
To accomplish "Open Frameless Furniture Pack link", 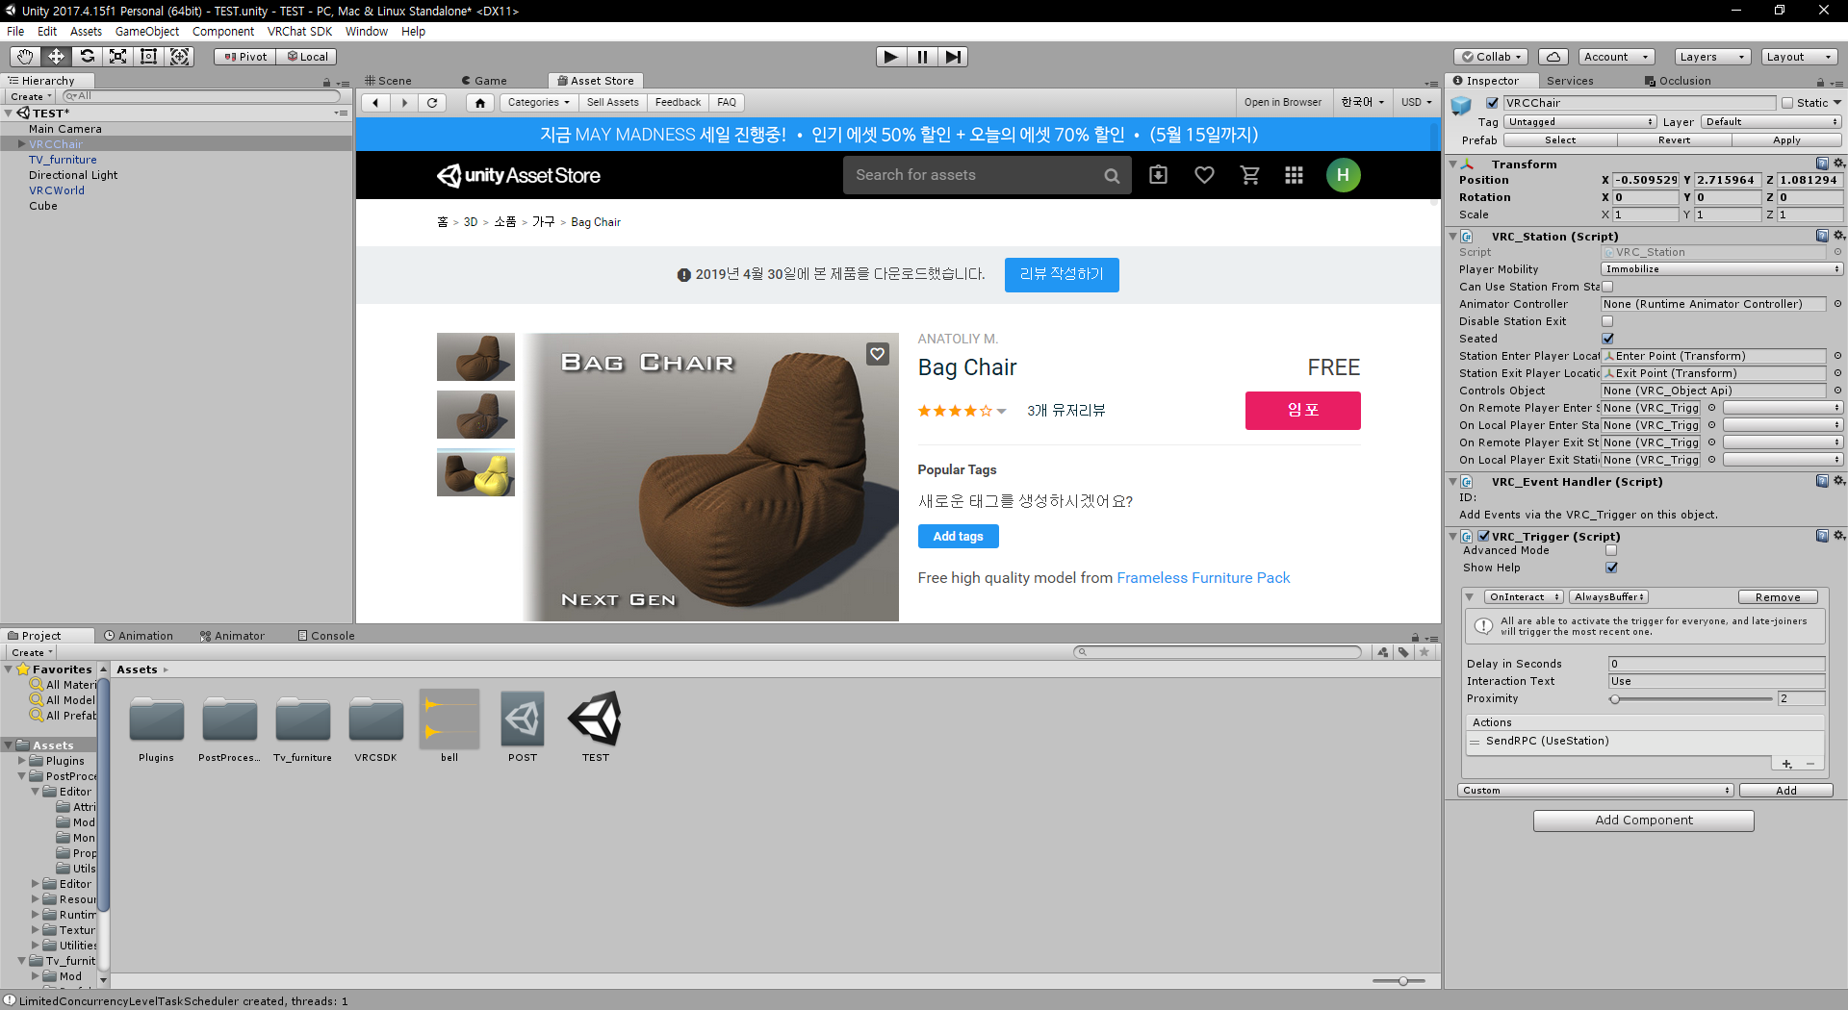I will 1203,578.
